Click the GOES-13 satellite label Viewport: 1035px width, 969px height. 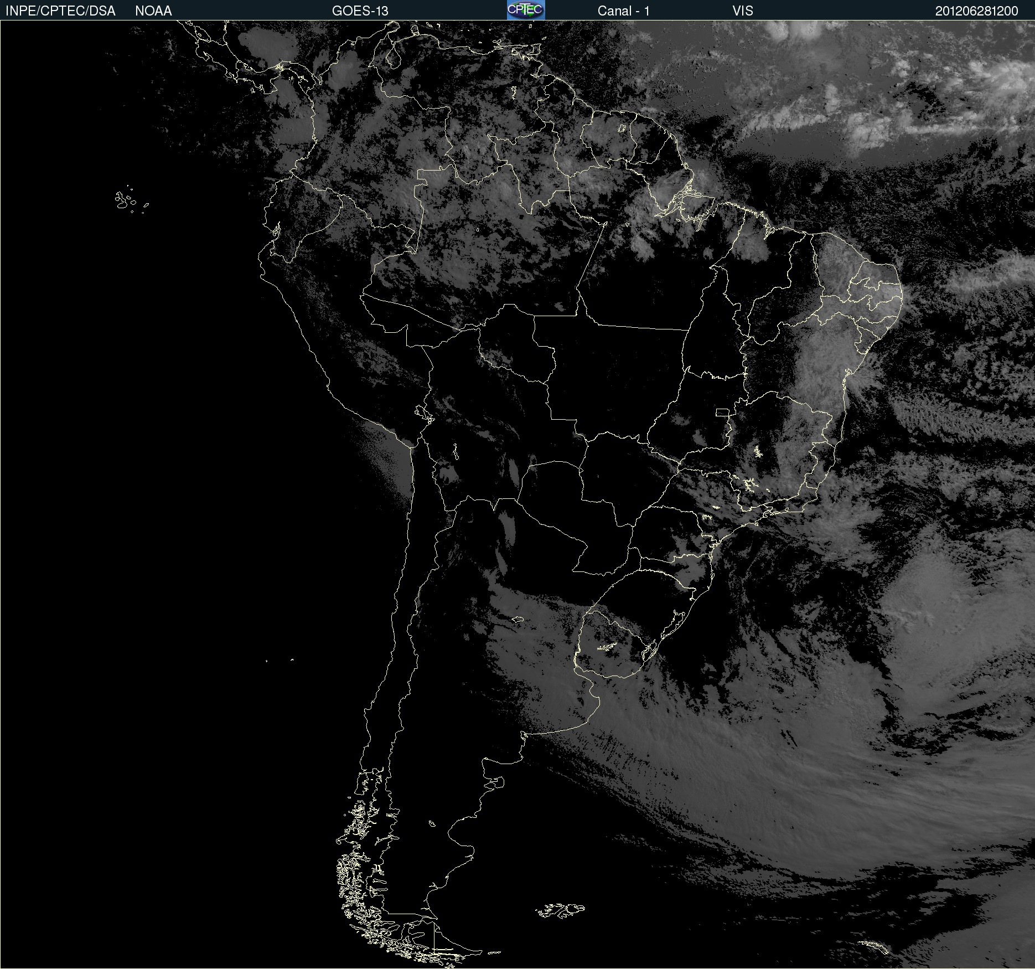point(360,11)
